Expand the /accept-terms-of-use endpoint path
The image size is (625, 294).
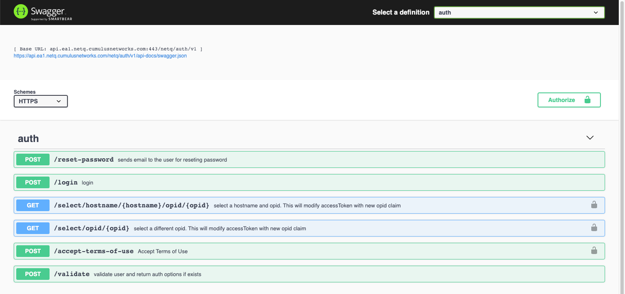click(94, 251)
